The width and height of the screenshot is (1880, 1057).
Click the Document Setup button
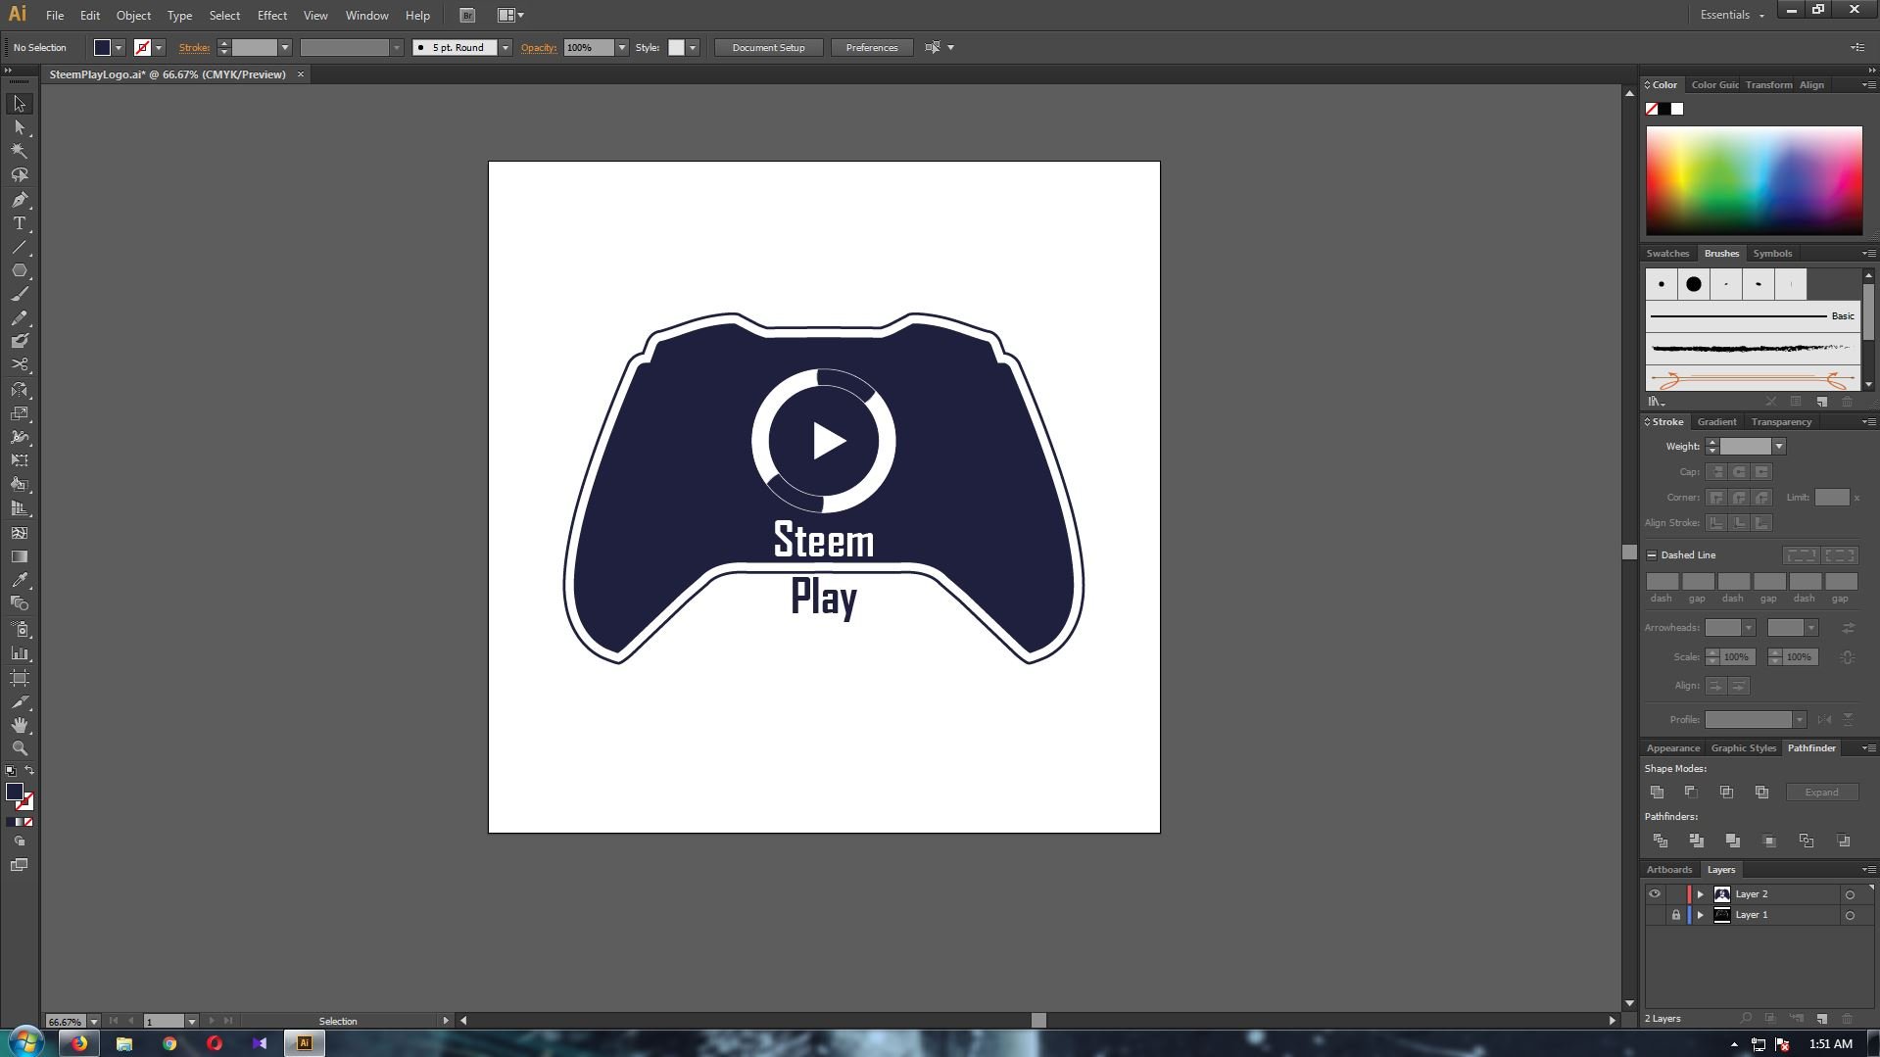tap(768, 47)
